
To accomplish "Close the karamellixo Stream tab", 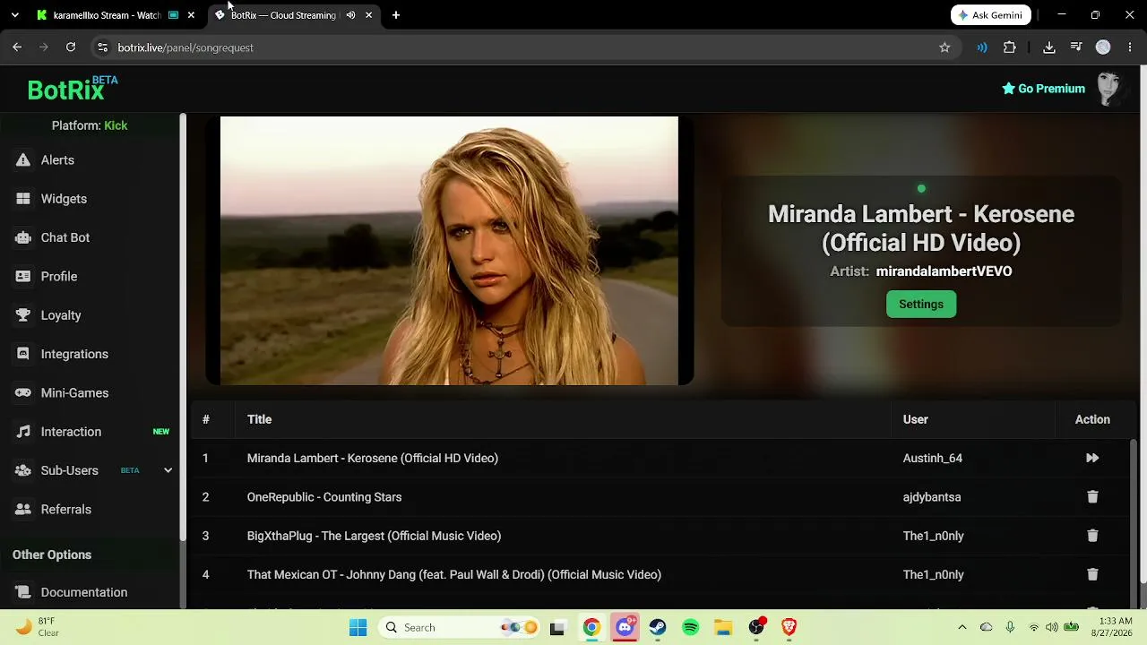I will 191,15.
